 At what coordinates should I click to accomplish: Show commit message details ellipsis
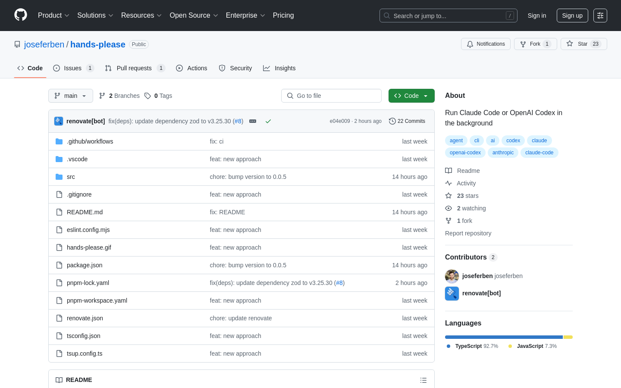(x=253, y=121)
